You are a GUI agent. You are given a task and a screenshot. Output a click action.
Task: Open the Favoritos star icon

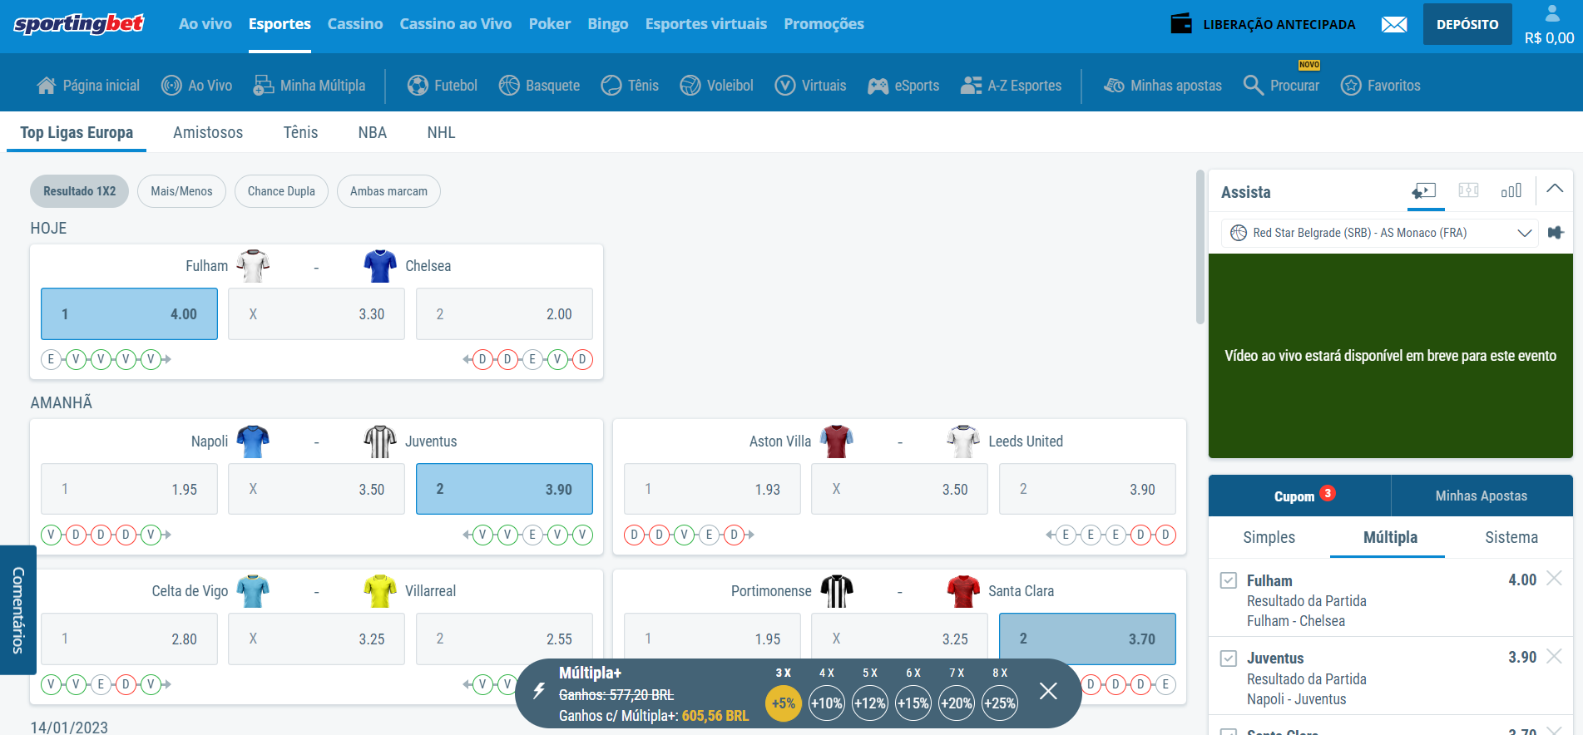point(1351,86)
